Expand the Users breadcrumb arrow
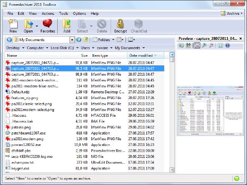 click(x=93, y=48)
